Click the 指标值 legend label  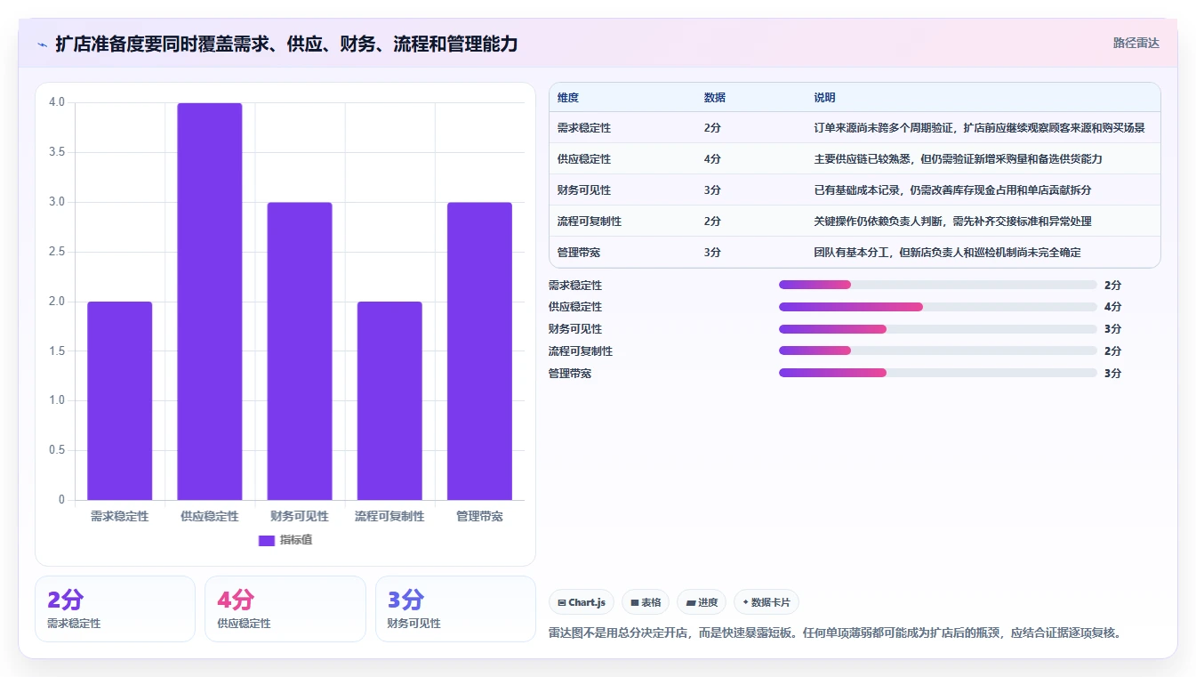click(296, 540)
